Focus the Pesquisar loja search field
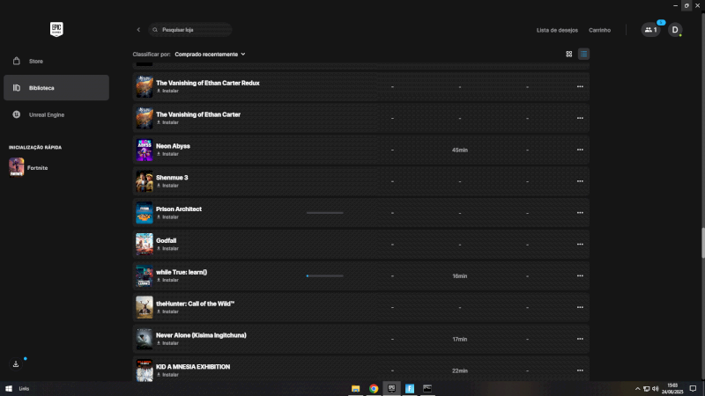This screenshot has width=705, height=396. [x=190, y=30]
